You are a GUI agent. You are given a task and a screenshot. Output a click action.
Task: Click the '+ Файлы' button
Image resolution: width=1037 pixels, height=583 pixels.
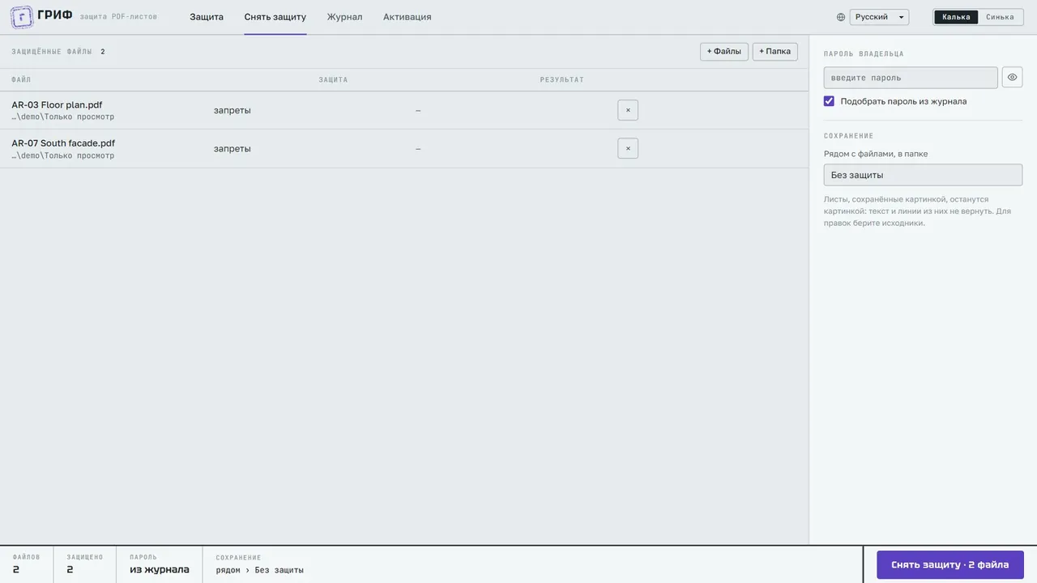[x=724, y=52]
